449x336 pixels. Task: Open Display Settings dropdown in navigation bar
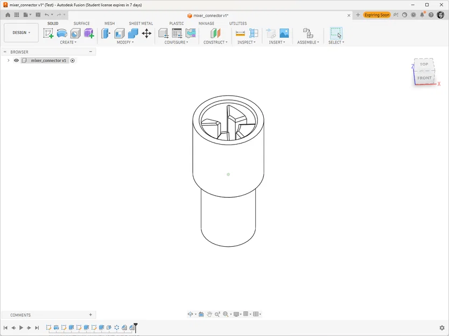(237, 314)
